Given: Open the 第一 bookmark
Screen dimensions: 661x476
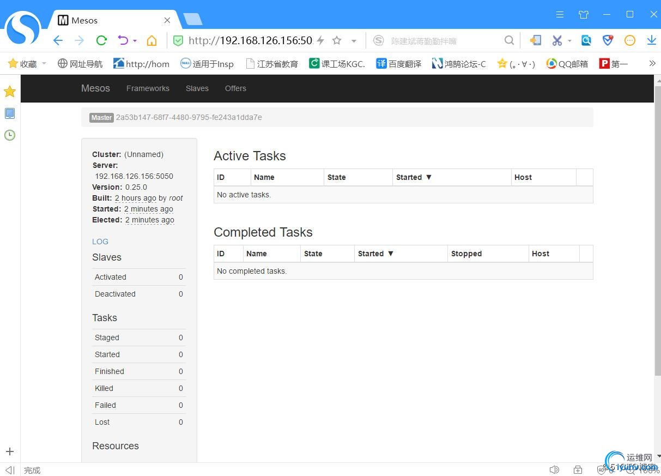Looking at the screenshot, I should (x=614, y=64).
